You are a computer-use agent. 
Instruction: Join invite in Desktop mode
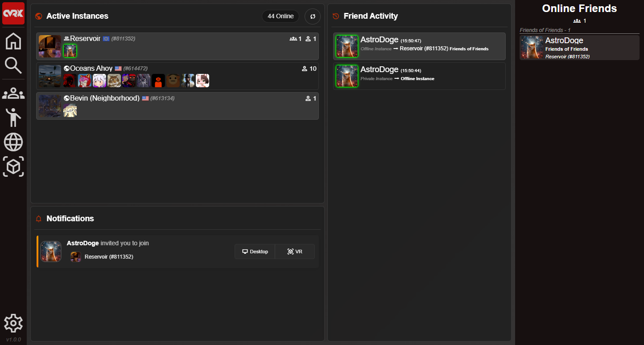(255, 252)
